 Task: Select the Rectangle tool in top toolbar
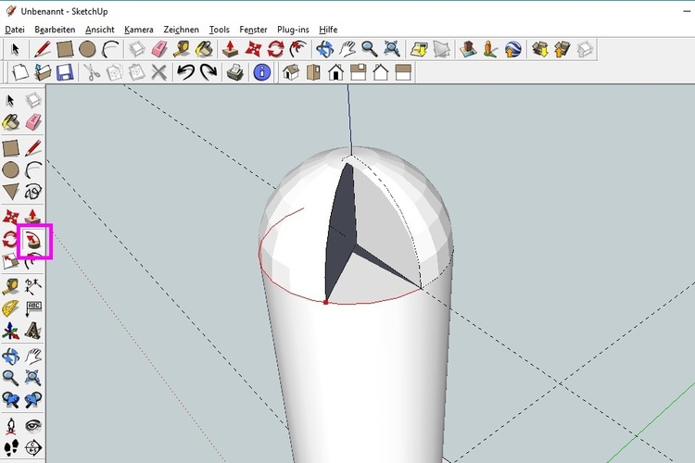click(65, 49)
